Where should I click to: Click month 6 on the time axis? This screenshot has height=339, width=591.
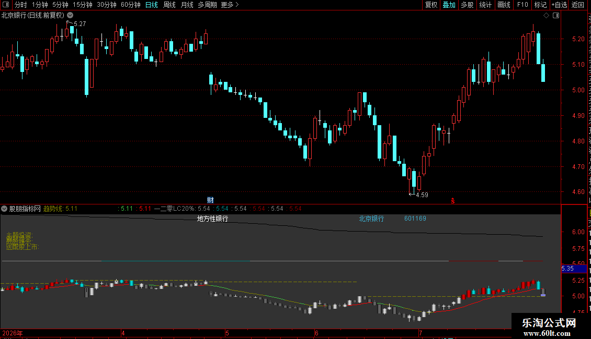click(316, 333)
